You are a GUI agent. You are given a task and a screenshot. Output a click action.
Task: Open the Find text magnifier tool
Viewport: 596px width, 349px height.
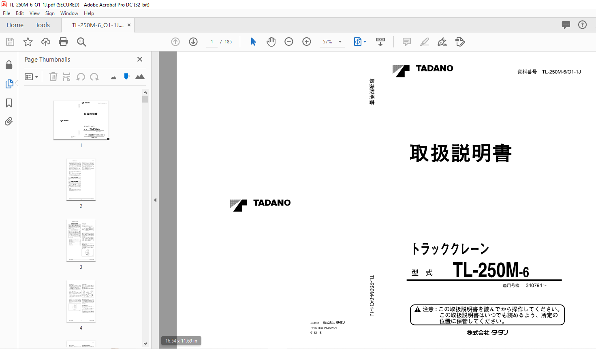coord(81,42)
